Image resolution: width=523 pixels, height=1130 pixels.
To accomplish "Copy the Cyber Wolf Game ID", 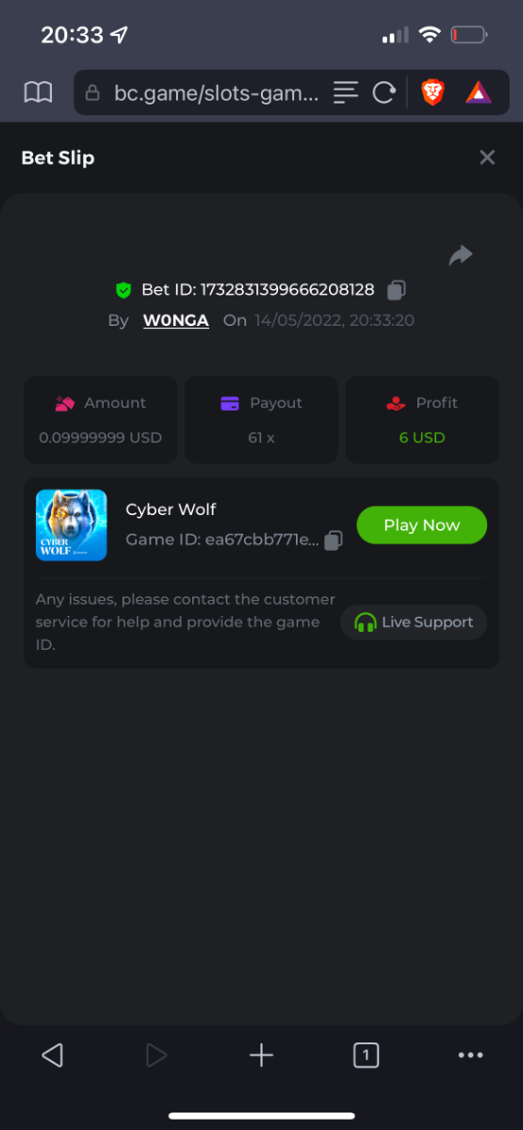I will tap(334, 541).
